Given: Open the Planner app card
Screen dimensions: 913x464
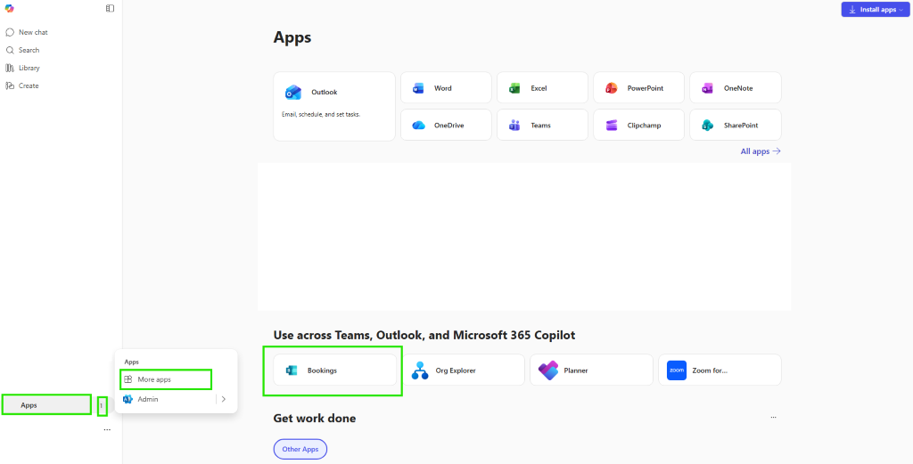Looking at the screenshot, I should tap(592, 370).
